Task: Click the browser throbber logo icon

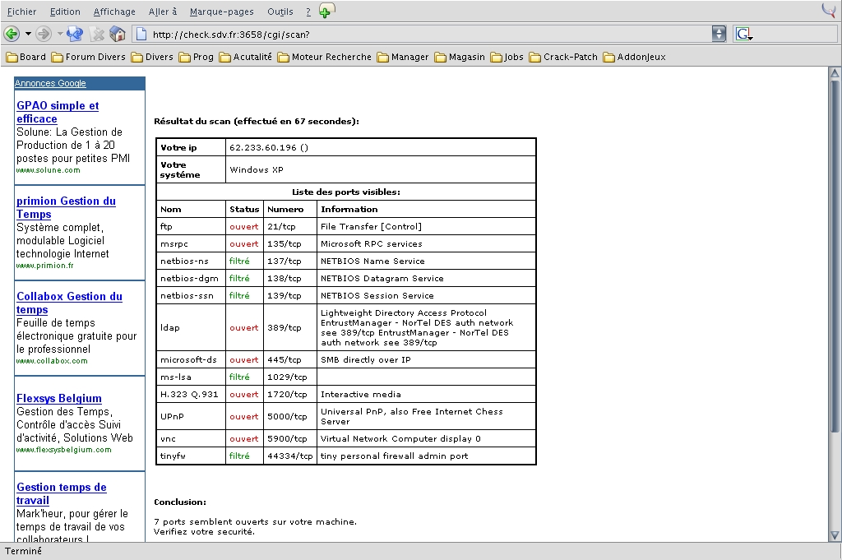Action: click(829, 10)
